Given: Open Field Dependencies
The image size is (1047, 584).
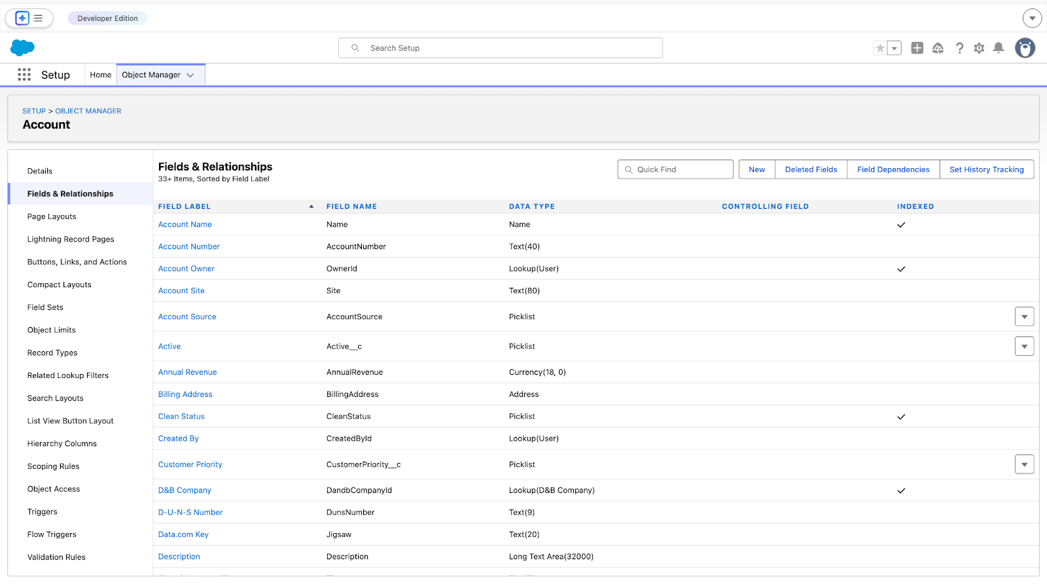Looking at the screenshot, I should coord(893,169).
